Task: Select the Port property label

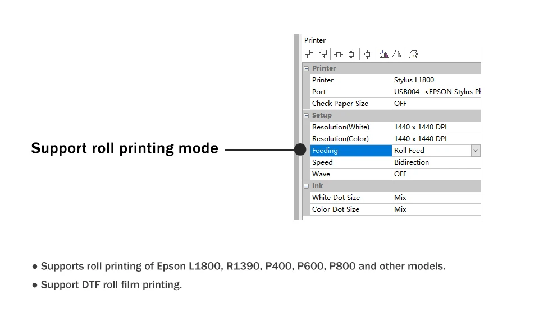Action: [351, 91]
